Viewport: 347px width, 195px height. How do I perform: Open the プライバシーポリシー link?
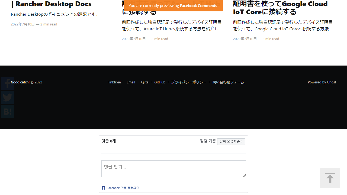pos(189,82)
